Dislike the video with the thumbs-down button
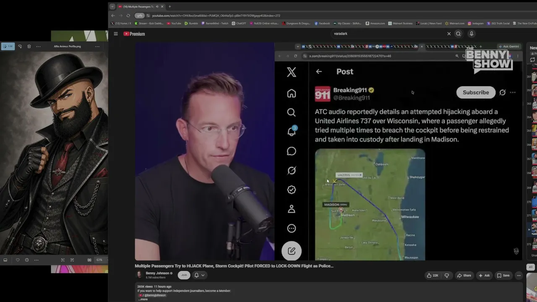 coord(446,276)
